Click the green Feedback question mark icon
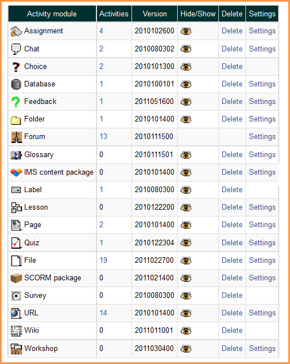Image resolution: width=290 pixels, height=364 pixels. tap(16, 102)
